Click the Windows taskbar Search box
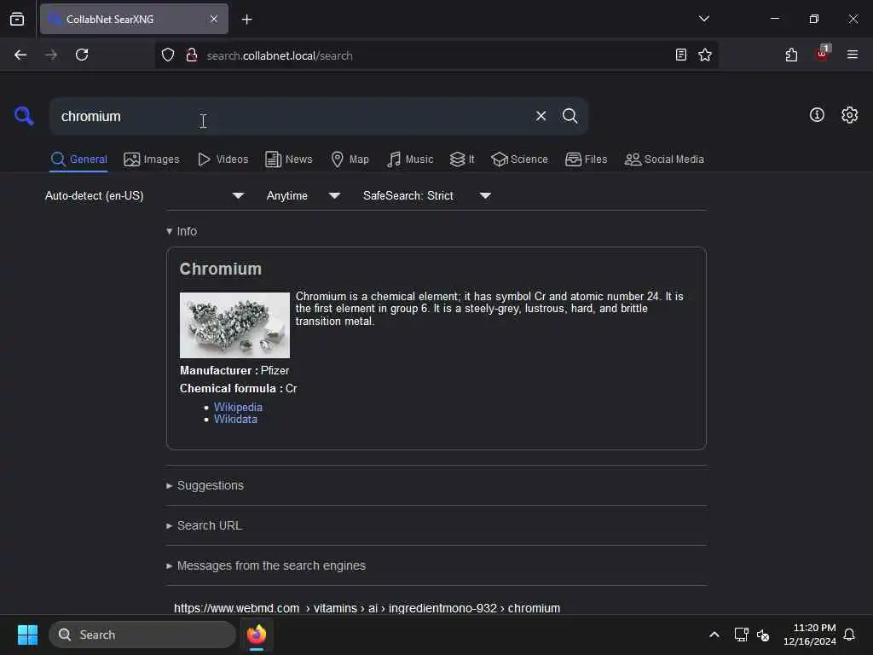 click(x=142, y=635)
